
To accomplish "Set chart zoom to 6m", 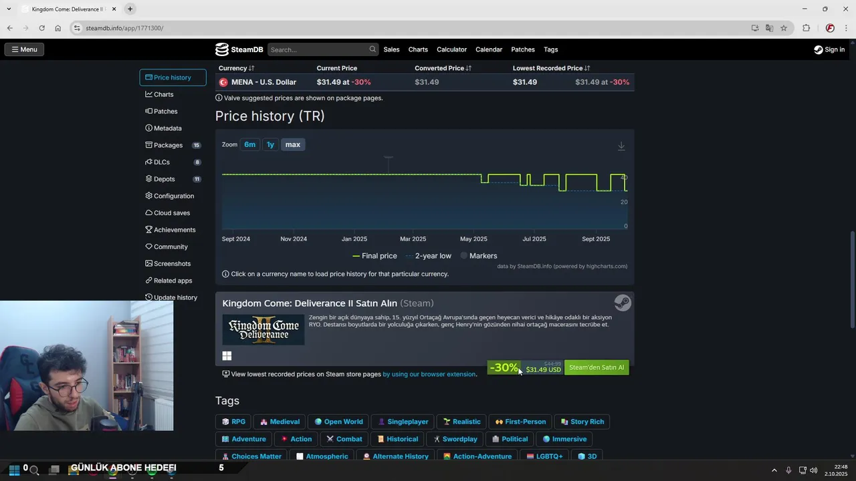I will pyautogui.click(x=249, y=144).
